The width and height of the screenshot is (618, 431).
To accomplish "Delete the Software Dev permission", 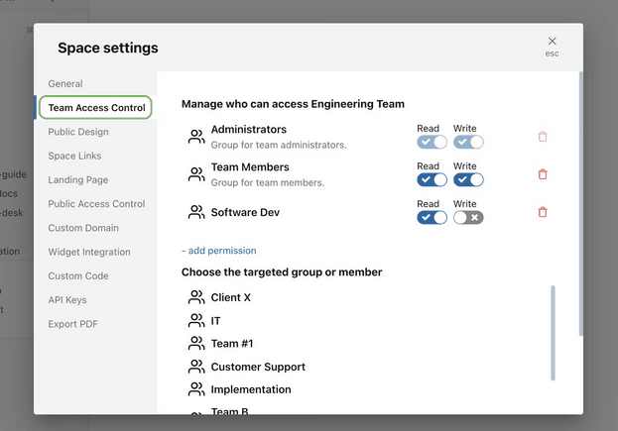I will (542, 212).
